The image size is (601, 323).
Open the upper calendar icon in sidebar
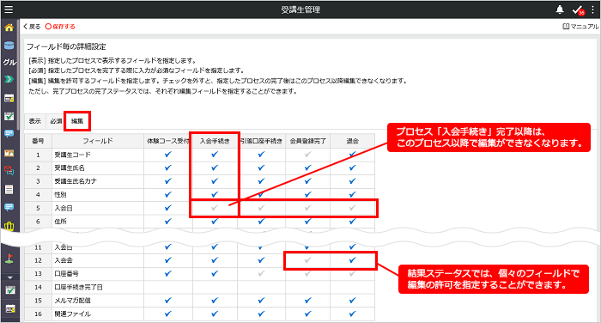[x=9, y=98]
